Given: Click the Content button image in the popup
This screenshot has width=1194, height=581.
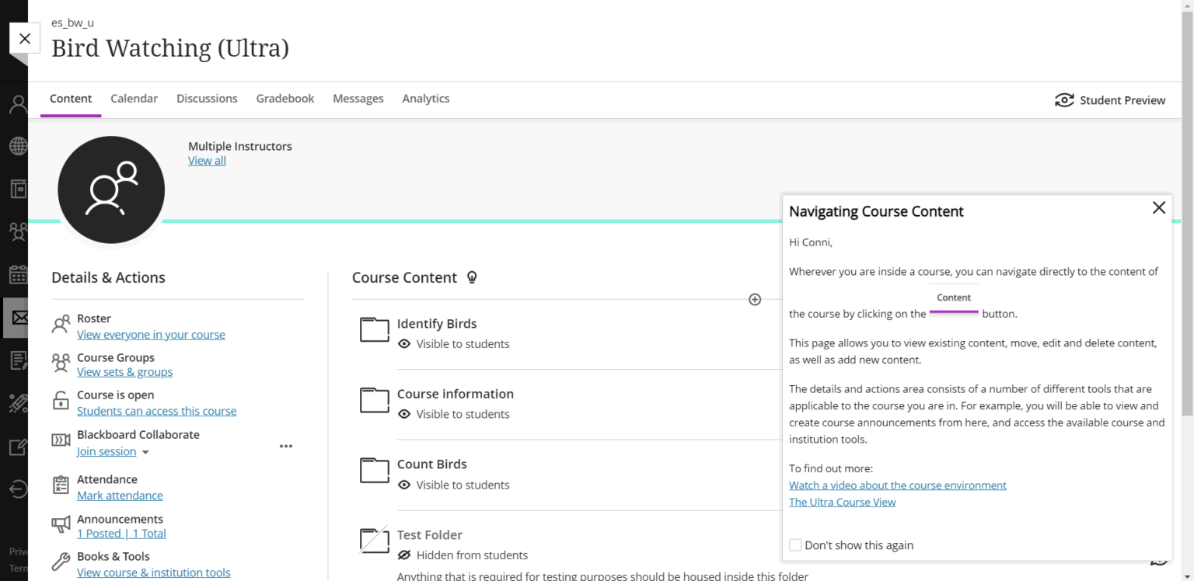Looking at the screenshot, I should pyautogui.click(x=954, y=300).
